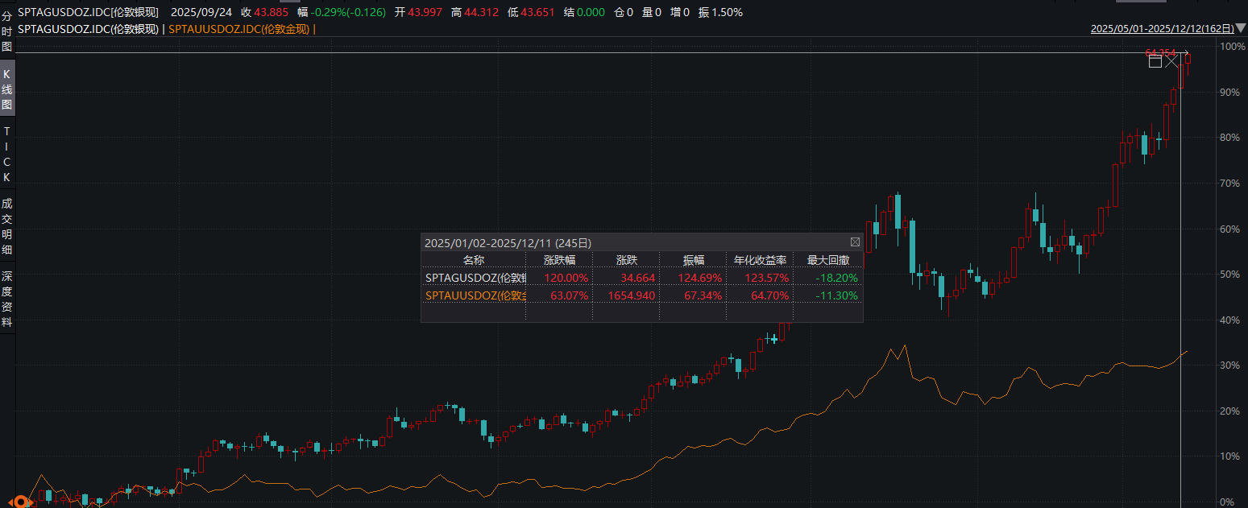
Task: Click the orange right arrow on the start marker
Action: tap(32, 502)
